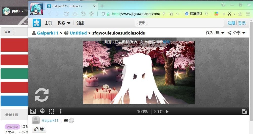Open the 探索 explore dropdown menu
The height and width of the screenshot is (134, 253).
pos(64,23)
